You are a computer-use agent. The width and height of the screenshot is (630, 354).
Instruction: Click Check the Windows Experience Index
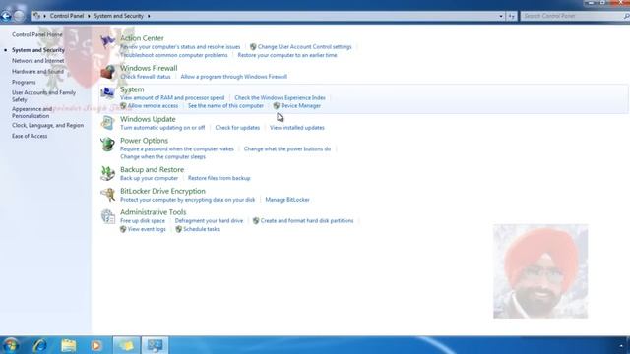click(280, 98)
